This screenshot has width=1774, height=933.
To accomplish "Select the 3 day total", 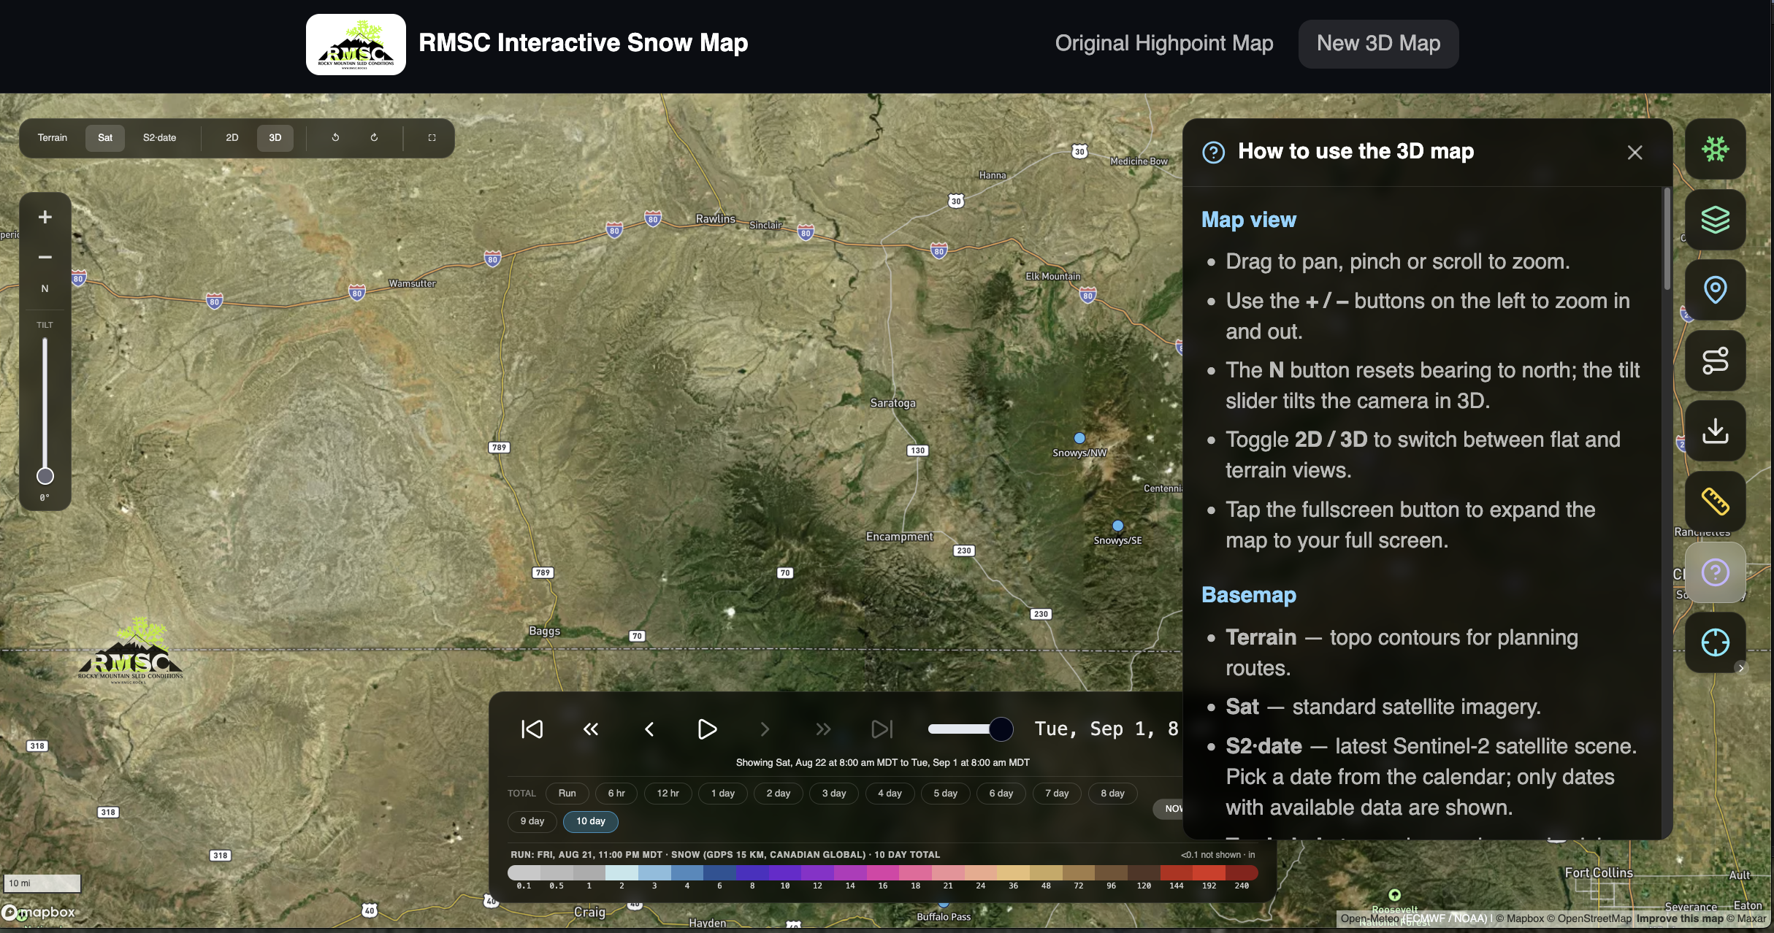I will (x=834, y=793).
